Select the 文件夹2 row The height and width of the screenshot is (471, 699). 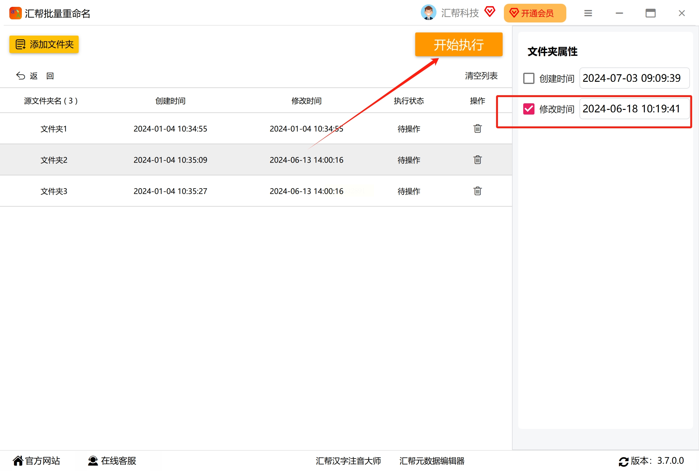coord(54,160)
